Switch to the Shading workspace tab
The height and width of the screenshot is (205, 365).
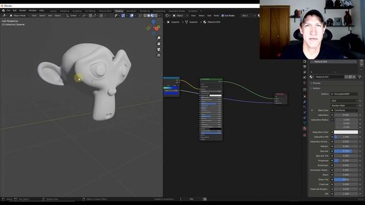point(119,11)
